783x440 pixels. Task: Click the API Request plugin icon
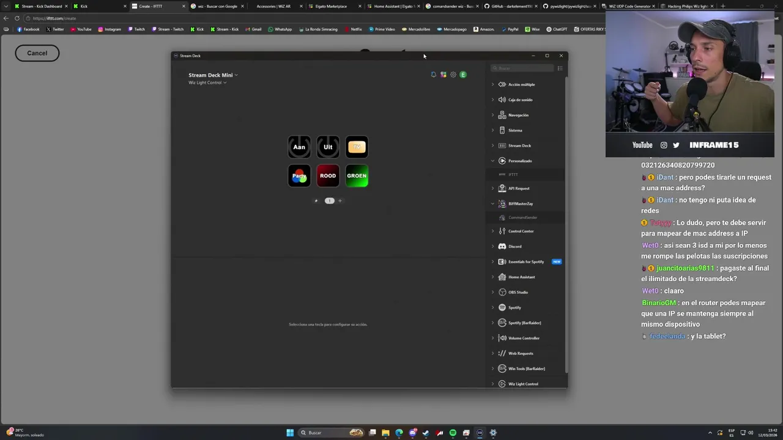click(x=502, y=188)
